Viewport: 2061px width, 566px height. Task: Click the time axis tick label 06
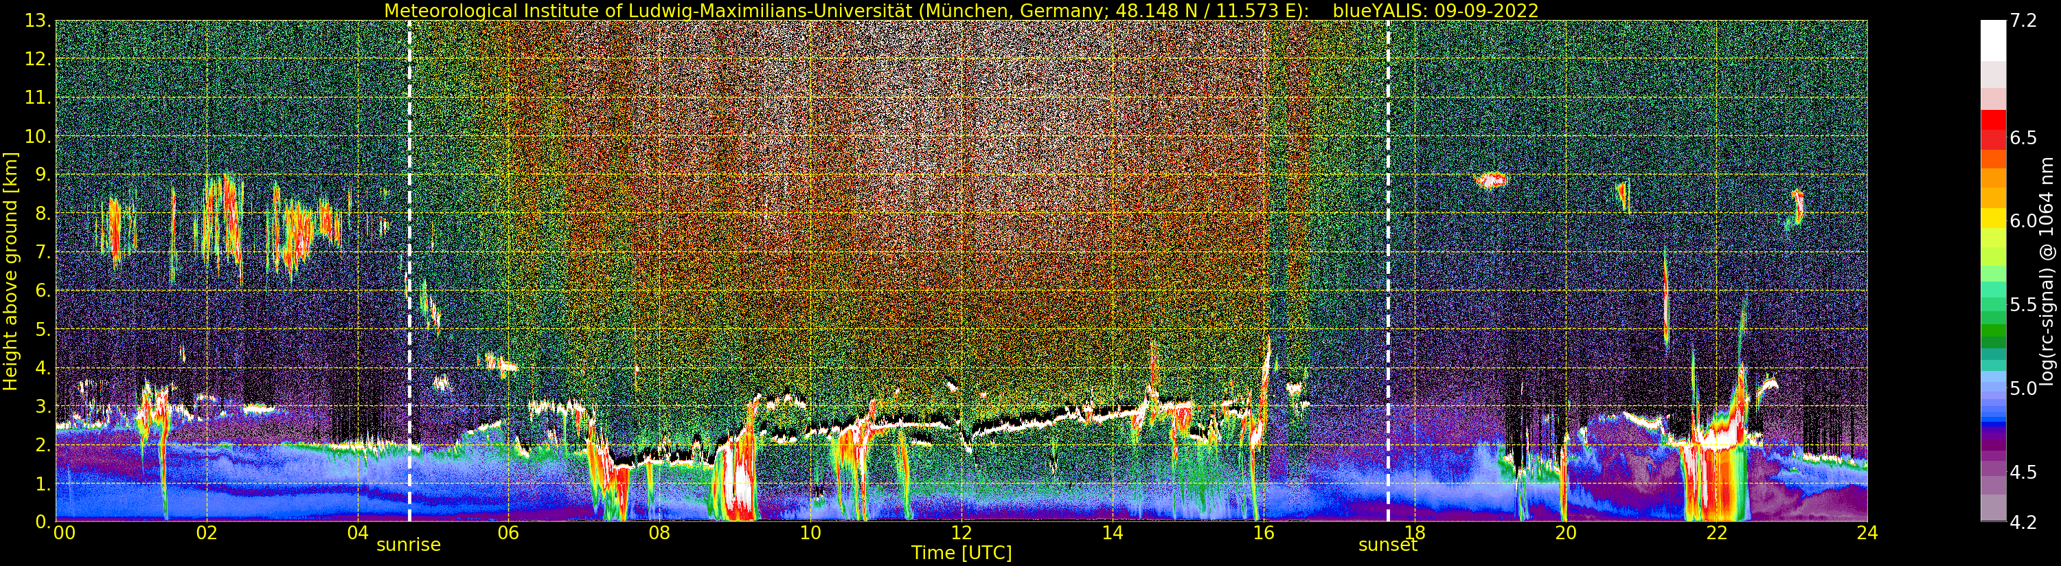509,532
